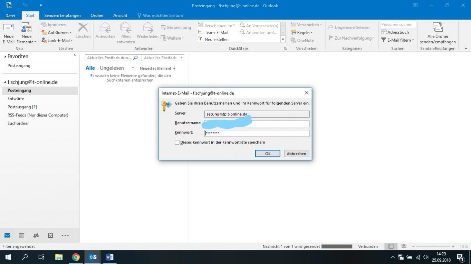Viewport: 471px width, 264px height.
Task: Click the OneNote ribbon icon
Action: tap(294, 40)
